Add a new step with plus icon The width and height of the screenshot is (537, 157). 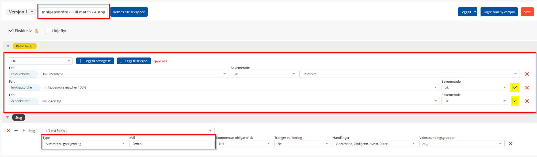click(x=16, y=131)
